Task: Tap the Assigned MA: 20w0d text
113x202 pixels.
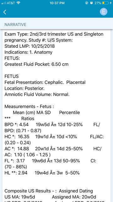Action: coord(74,197)
